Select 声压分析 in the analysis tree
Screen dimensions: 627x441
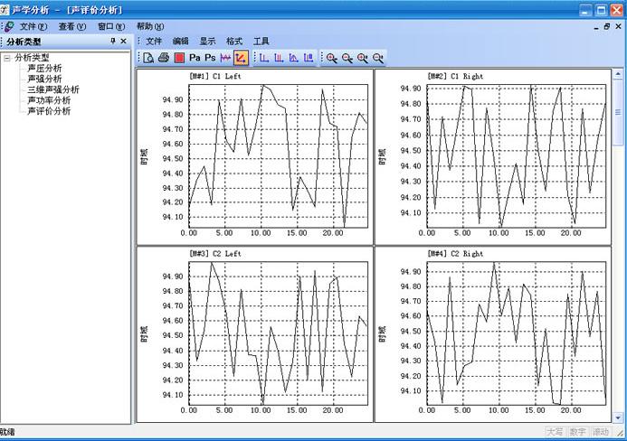(44, 68)
